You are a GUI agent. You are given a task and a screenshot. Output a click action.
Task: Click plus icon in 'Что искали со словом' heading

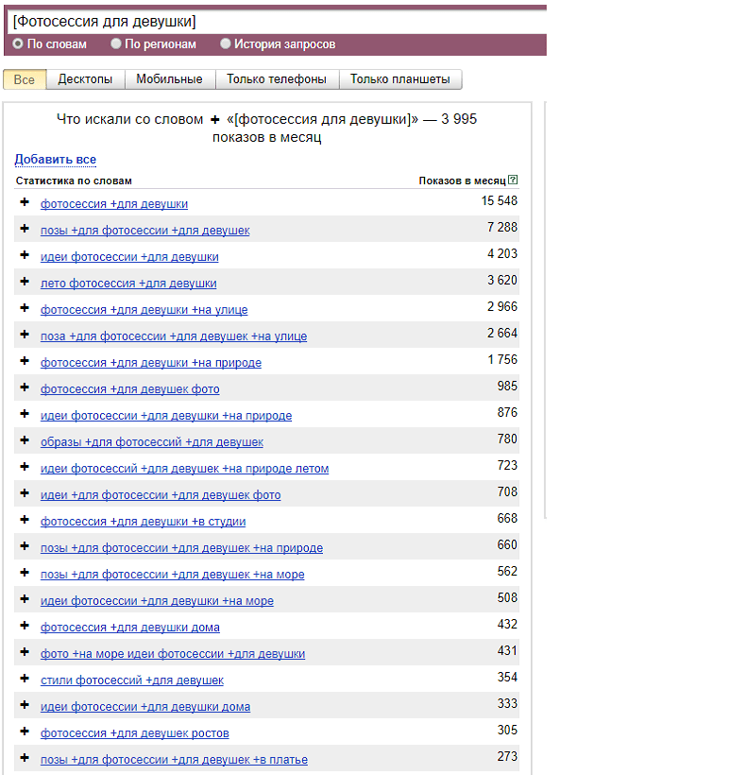pyautogui.click(x=215, y=120)
